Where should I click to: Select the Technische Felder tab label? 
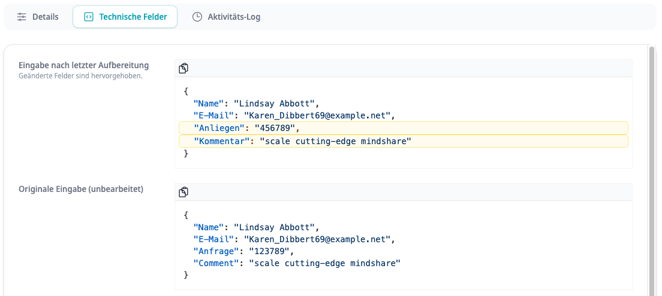(x=133, y=17)
